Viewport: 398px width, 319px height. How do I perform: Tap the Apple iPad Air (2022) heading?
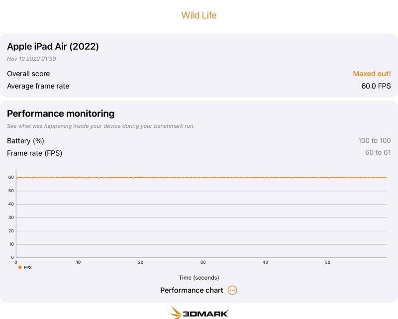(x=53, y=46)
